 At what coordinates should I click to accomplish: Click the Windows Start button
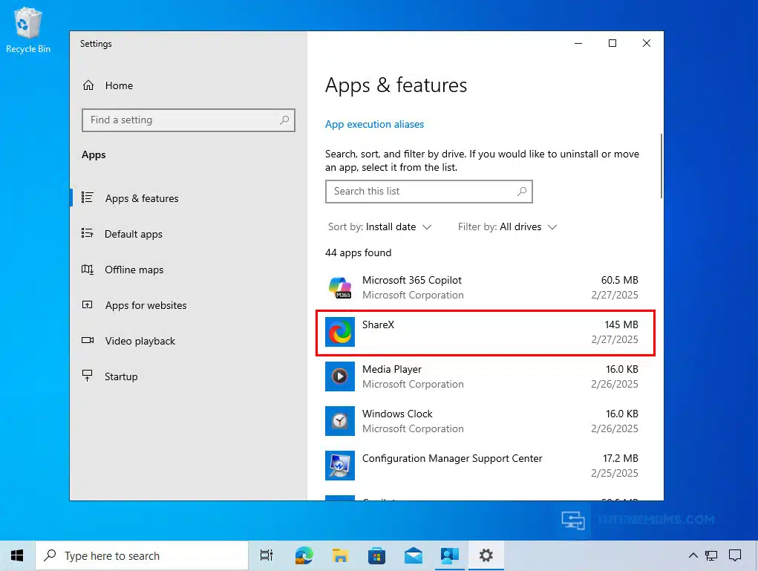click(x=17, y=555)
